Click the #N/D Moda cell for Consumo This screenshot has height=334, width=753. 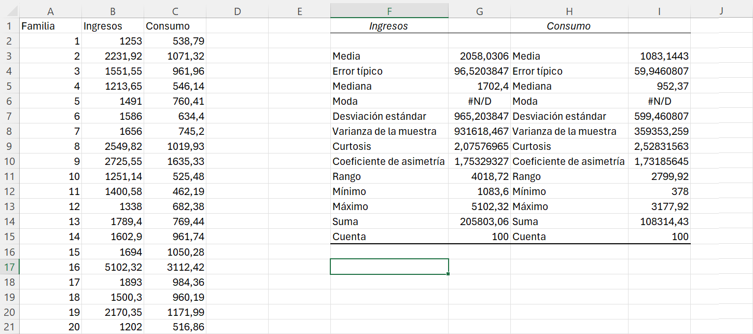(x=659, y=101)
